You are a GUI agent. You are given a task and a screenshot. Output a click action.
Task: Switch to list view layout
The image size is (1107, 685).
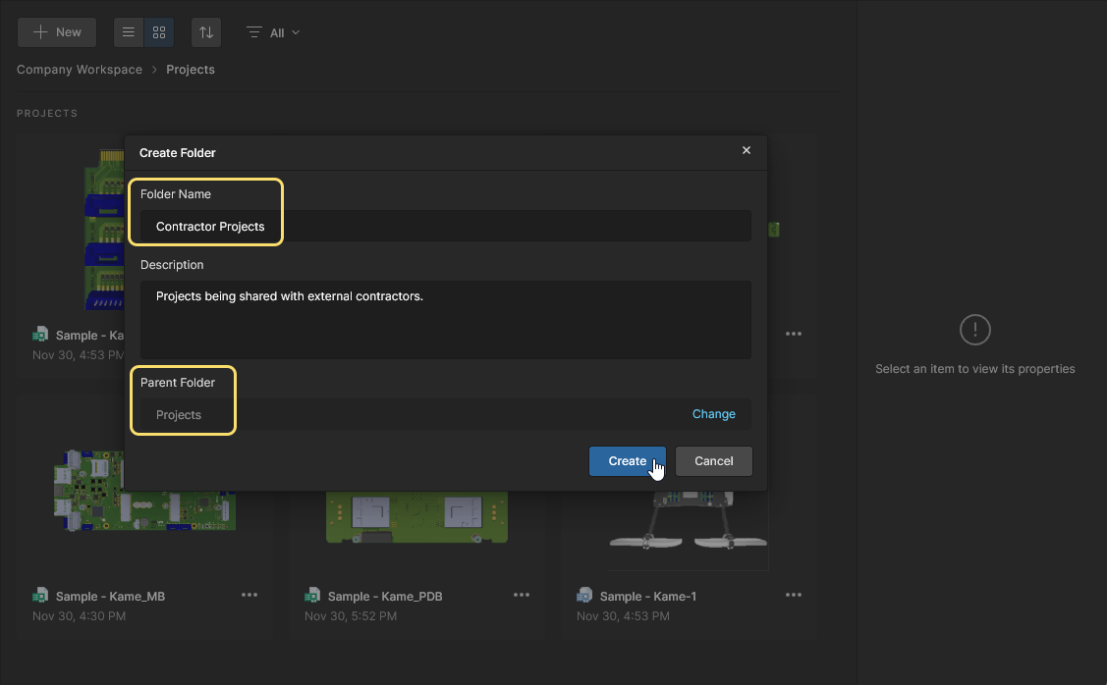(129, 32)
